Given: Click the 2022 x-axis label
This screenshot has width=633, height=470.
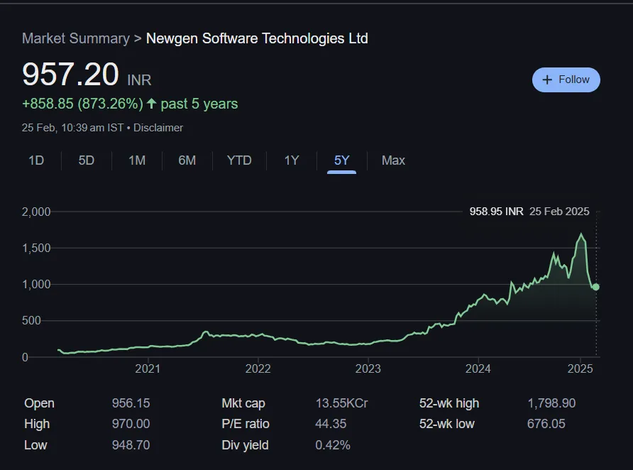Looking at the screenshot, I should [x=258, y=368].
